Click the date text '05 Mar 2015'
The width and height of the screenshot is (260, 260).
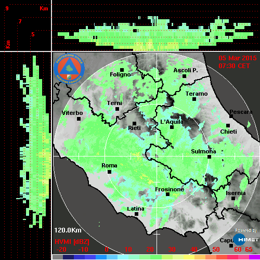point(238,58)
